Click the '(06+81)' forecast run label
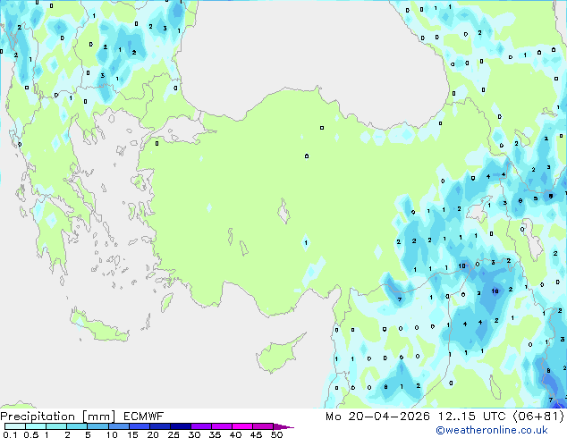 (538, 417)
